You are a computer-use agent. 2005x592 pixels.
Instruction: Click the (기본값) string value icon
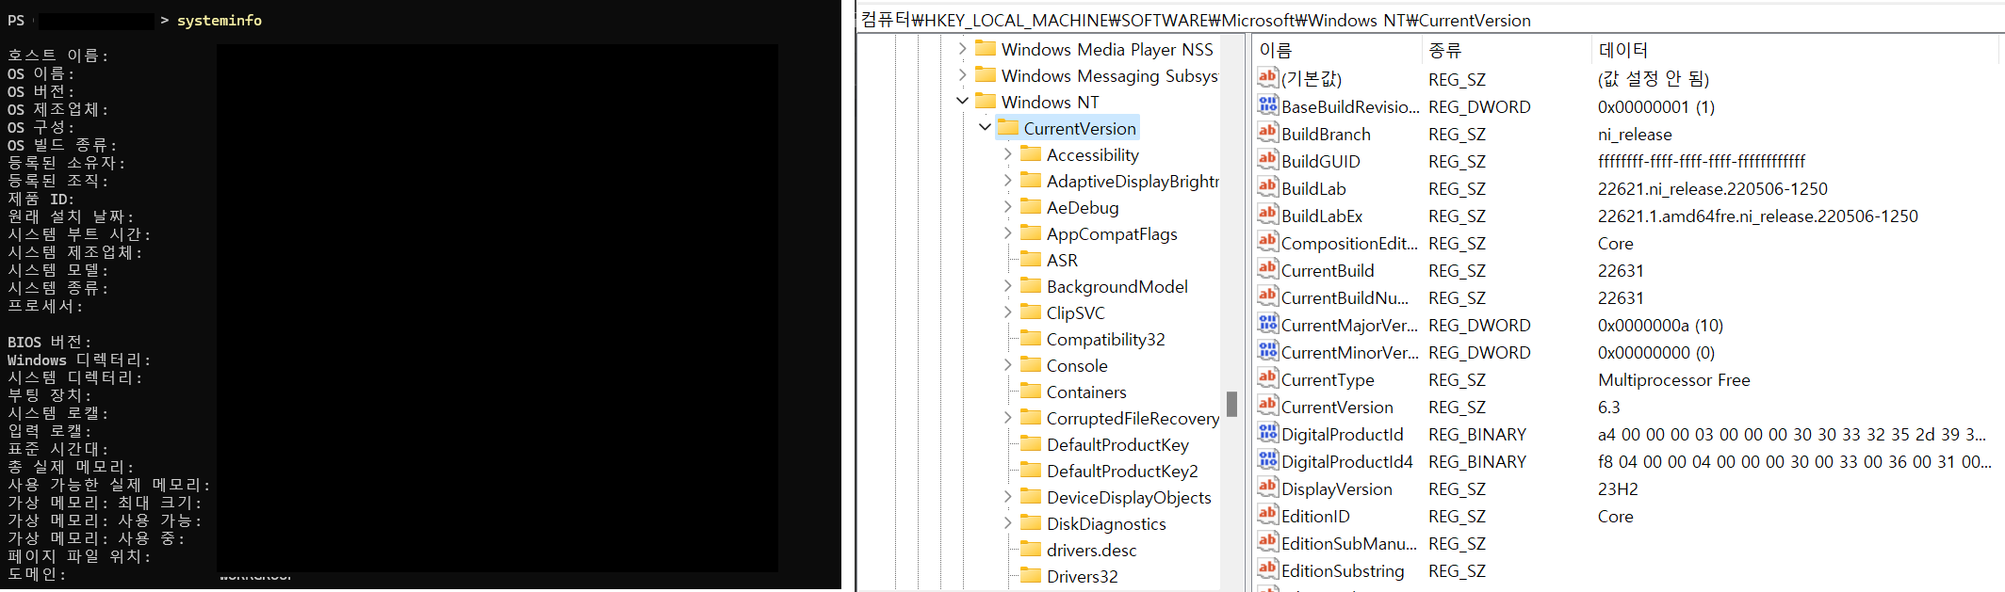[x=1268, y=77]
